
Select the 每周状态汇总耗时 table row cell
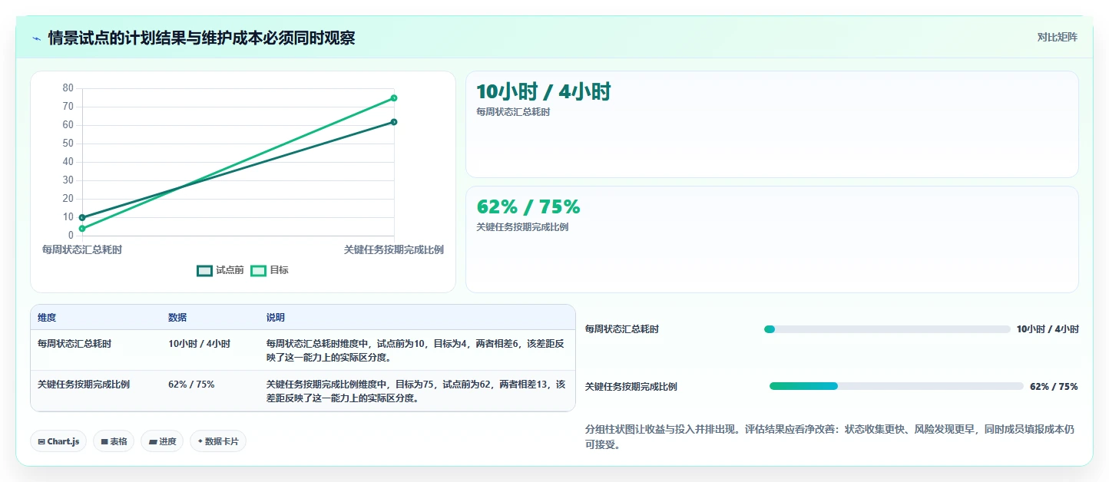point(74,344)
